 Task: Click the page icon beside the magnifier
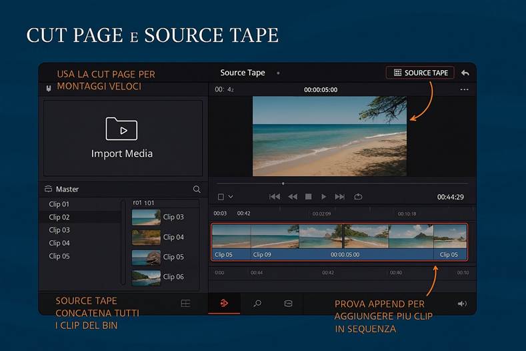(x=288, y=304)
